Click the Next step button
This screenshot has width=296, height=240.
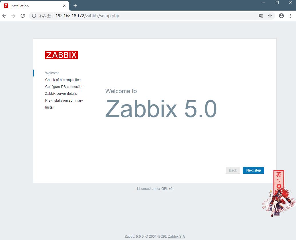(x=253, y=170)
